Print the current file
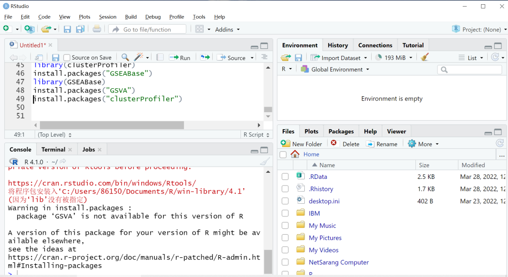The image size is (508, 277). point(96,29)
